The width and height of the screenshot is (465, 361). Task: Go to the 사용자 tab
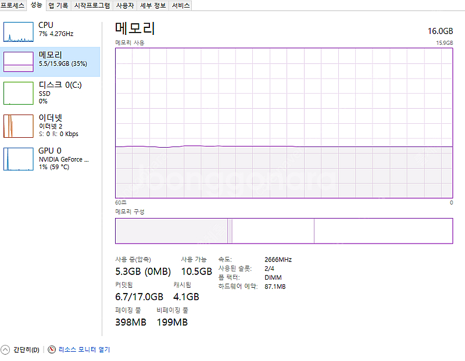[124, 5]
